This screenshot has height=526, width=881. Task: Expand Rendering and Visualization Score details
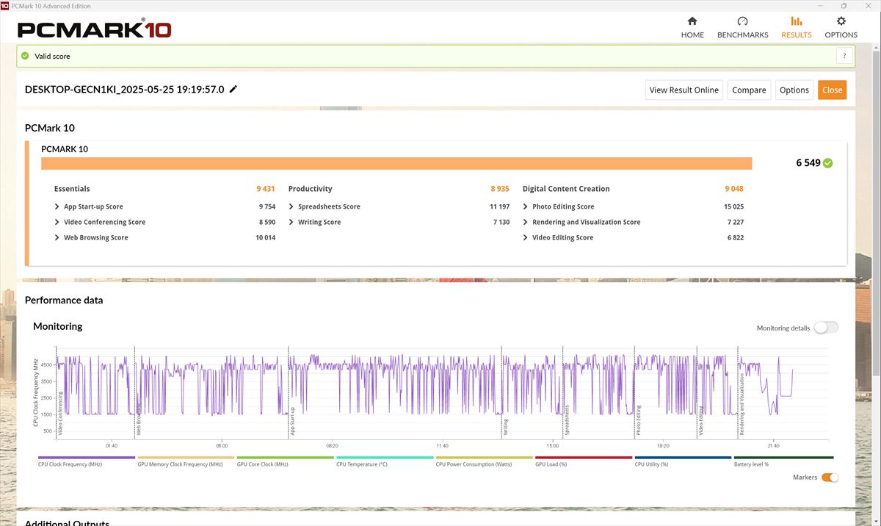[526, 222]
